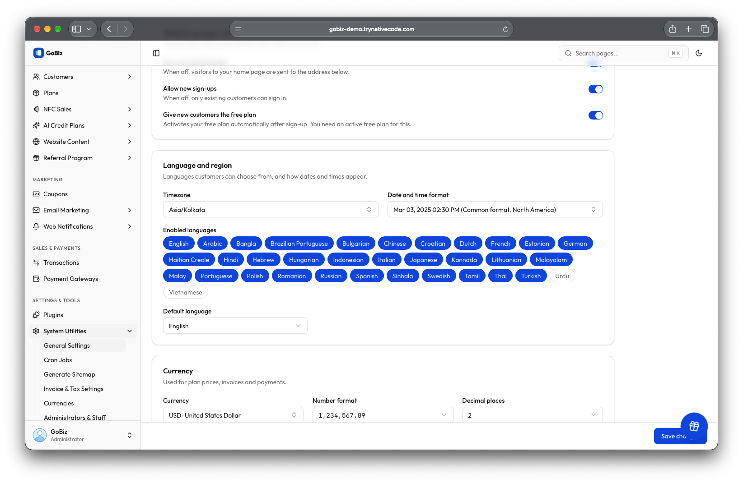Viewport: 743px width, 483px height.
Task: Go back in Safari
Action: point(109,29)
